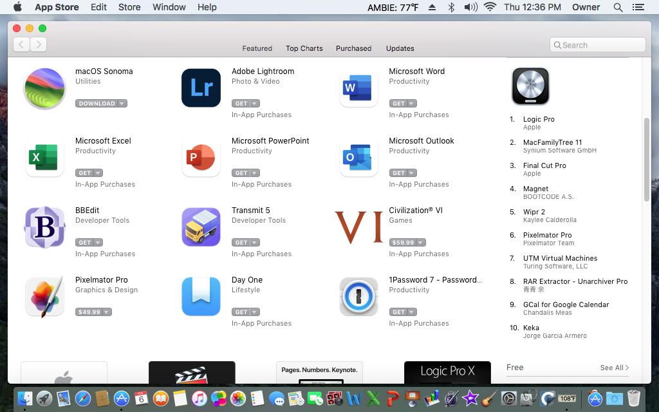Open Finder from the Dock
Viewport: 659px width, 412px height.
point(25,398)
